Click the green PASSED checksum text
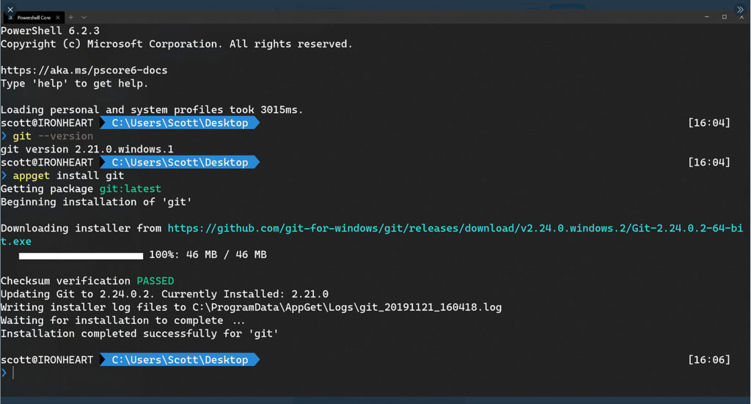Viewport: 751px width, 404px height. point(155,281)
